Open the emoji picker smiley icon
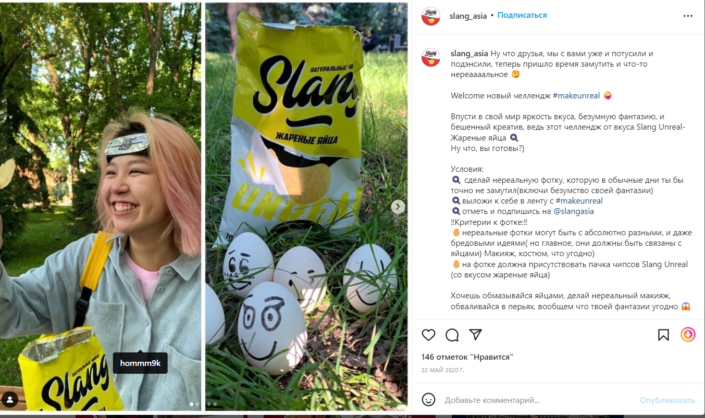Viewport: 705px width, 418px height. point(428,400)
